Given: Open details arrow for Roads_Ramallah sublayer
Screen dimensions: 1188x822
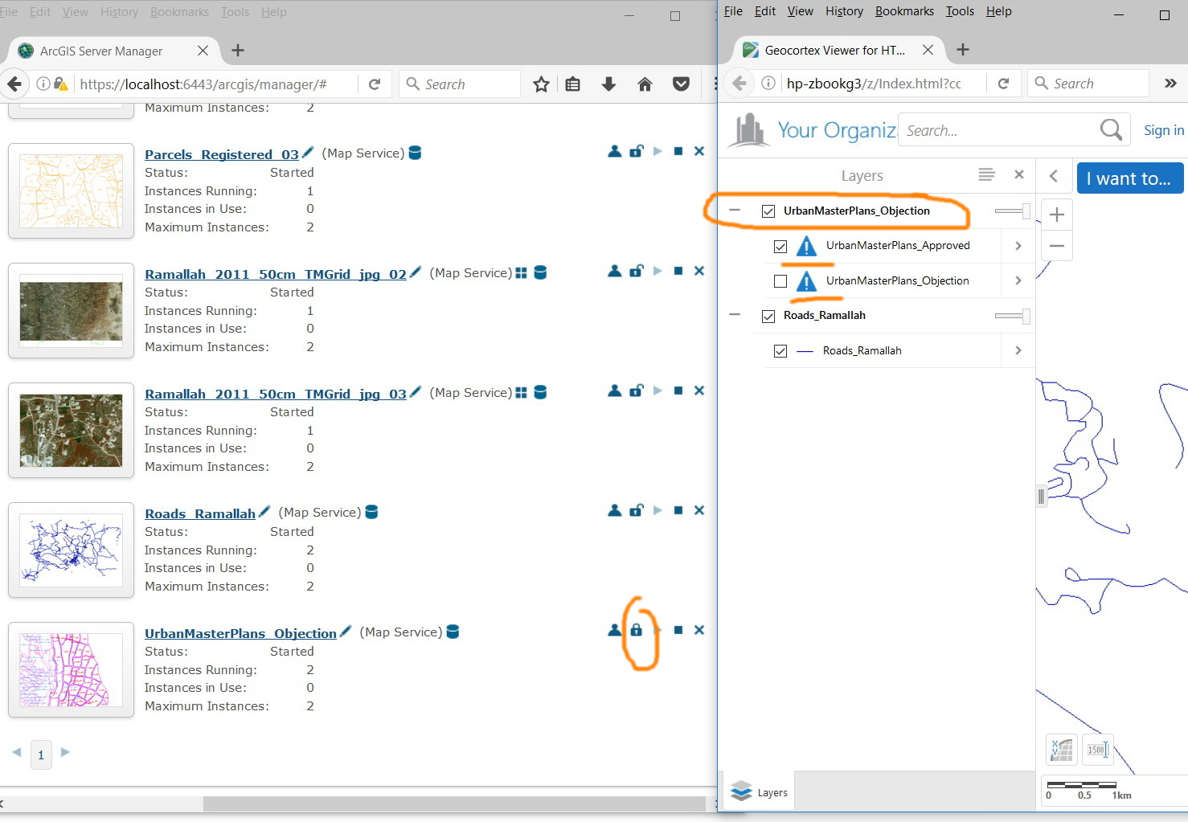Looking at the screenshot, I should point(1018,350).
